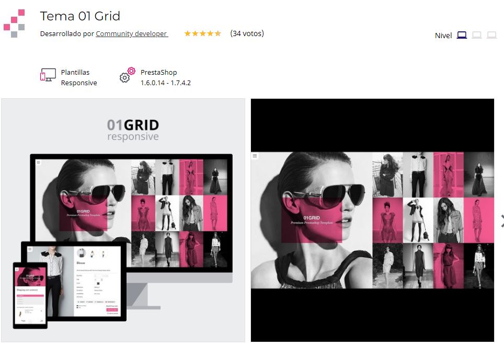The height and width of the screenshot is (359, 504).
Task: Click the Tema 01 Grid pixel logo
Action: coord(14,24)
